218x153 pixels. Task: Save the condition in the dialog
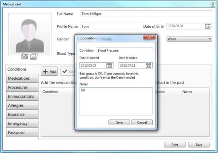[119, 122]
